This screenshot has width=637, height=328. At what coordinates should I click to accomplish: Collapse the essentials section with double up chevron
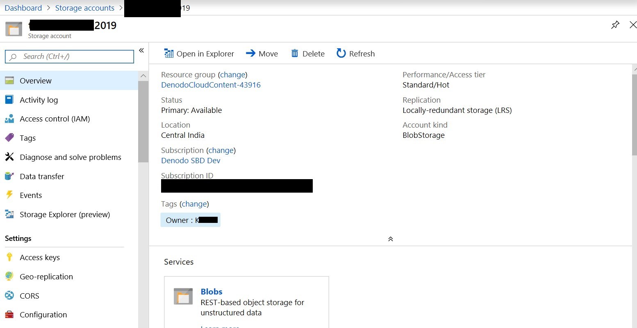[390, 239]
